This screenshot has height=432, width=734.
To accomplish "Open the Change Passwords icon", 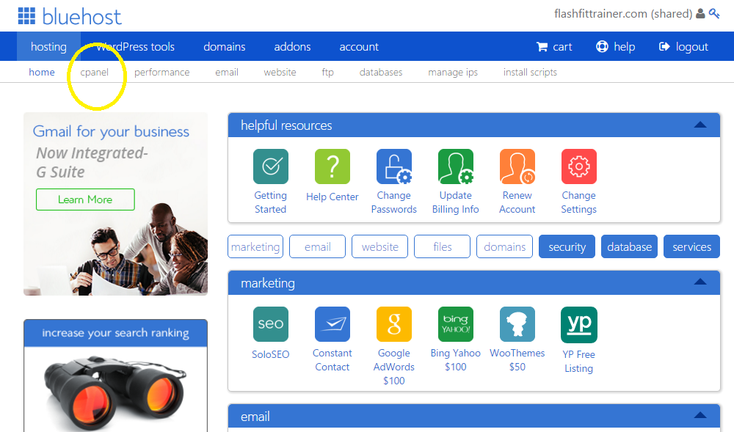I will (393, 166).
